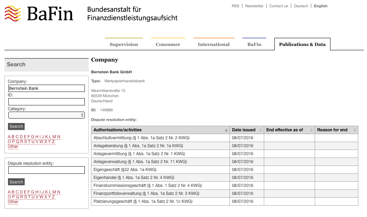Select the Finanzportfolioverwaltung row text
Image resolution: width=367 pixels, height=217 pixels.
(x=146, y=194)
